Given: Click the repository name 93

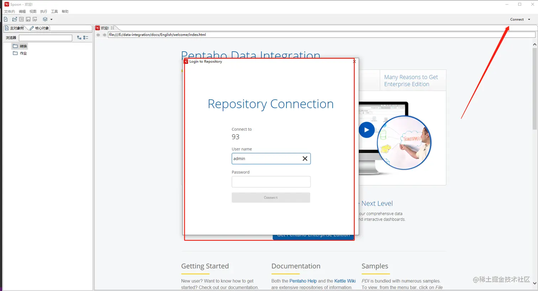Looking at the screenshot, I should pos(236,137).
